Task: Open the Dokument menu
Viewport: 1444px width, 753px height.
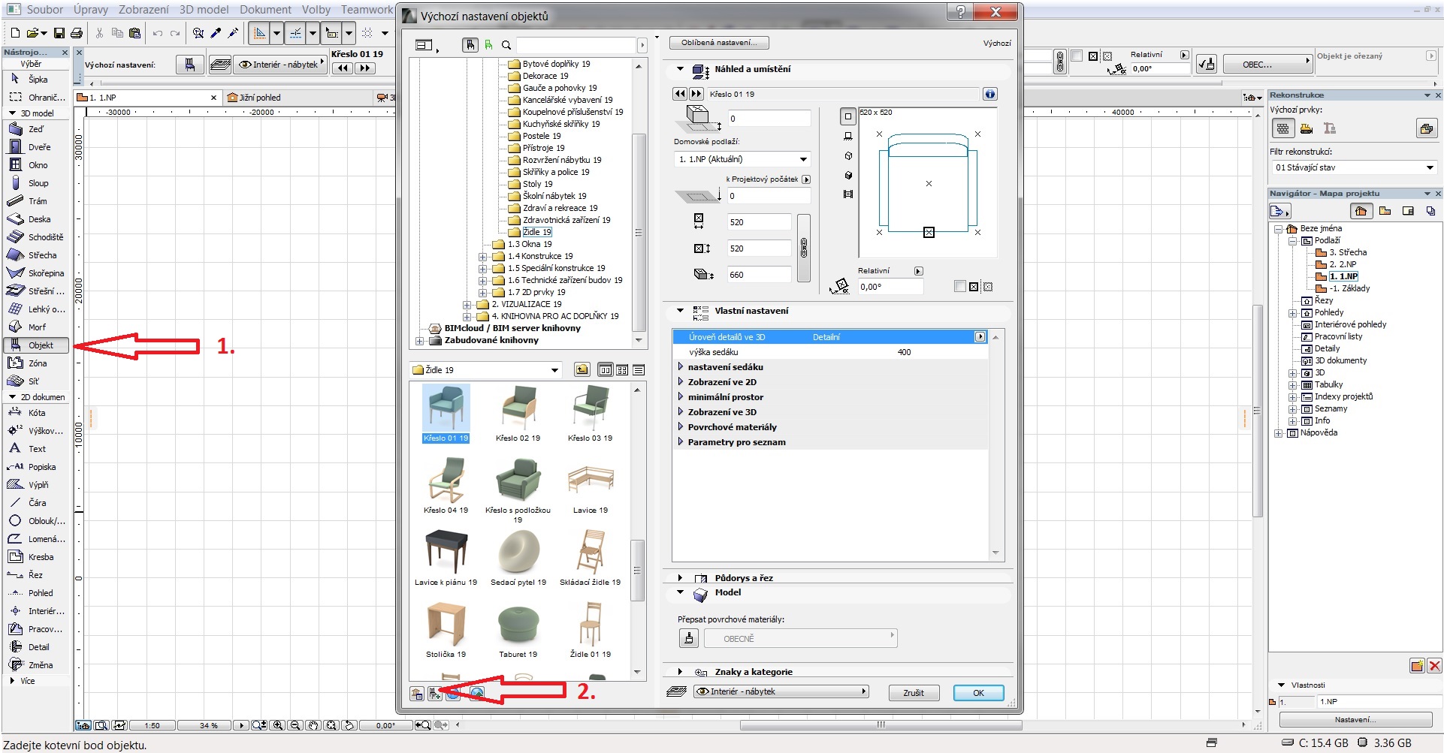Action: (265, 10)
